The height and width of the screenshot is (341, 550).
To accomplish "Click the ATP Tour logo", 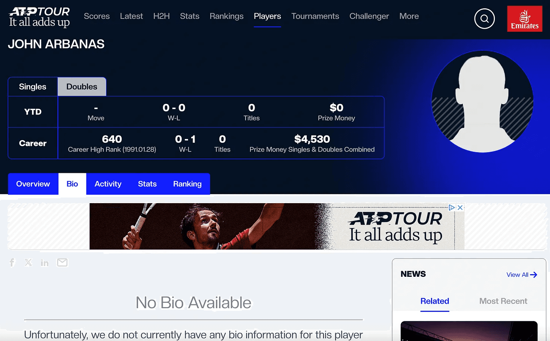I will (x=39, y=17).
